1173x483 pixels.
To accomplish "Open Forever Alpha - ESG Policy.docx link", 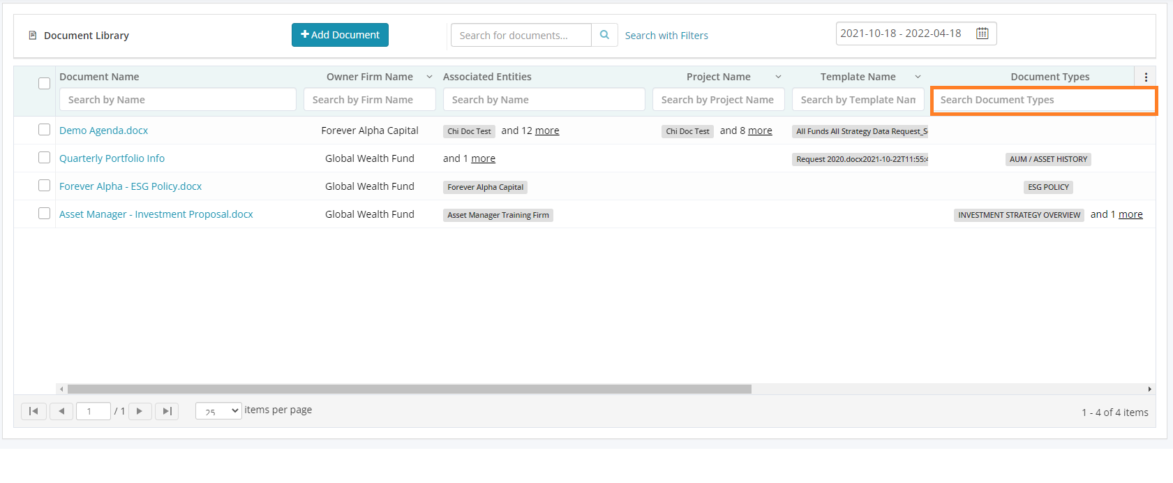I will (130, 186).
